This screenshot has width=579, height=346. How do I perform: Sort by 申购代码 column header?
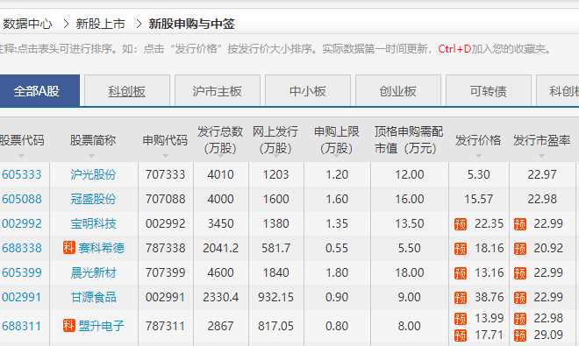[x=165, y=140]
